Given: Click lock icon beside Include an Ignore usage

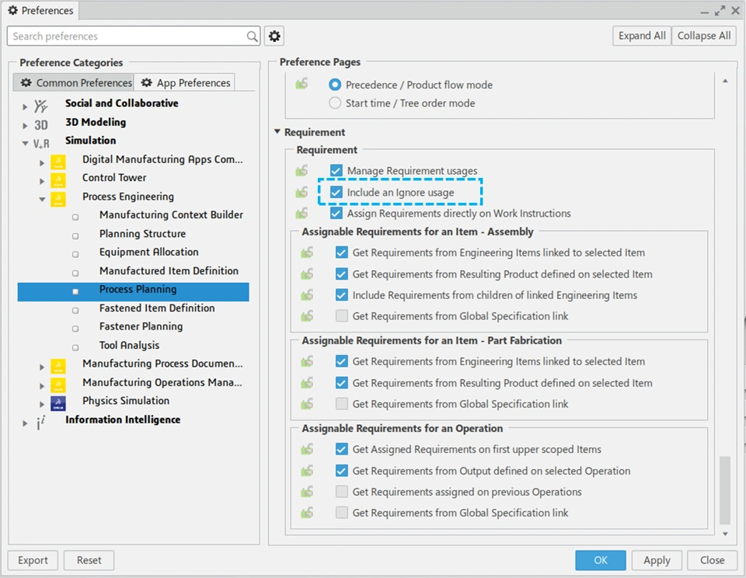Looking at the screenshot, I should 302,192.
